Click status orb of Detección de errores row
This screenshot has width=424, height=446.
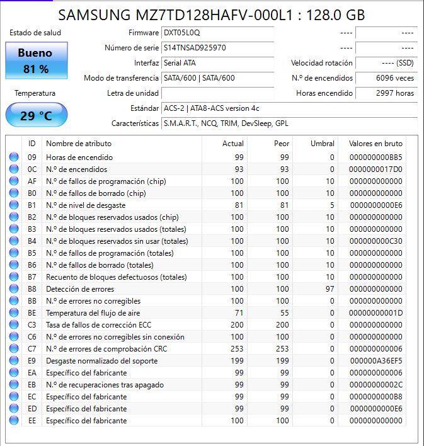pos(14,289)
